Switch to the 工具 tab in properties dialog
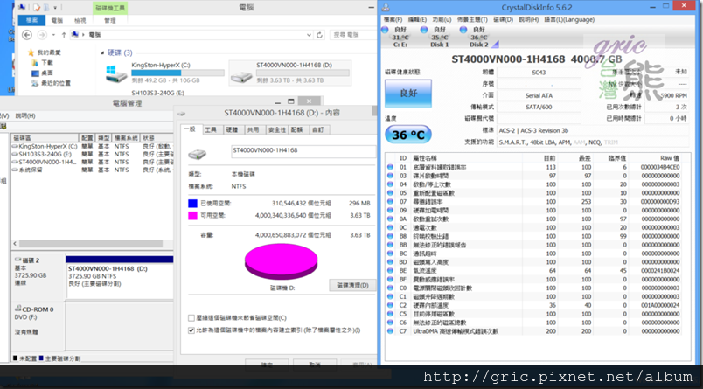This screenshot has width=703, height=389. [210, 129]
